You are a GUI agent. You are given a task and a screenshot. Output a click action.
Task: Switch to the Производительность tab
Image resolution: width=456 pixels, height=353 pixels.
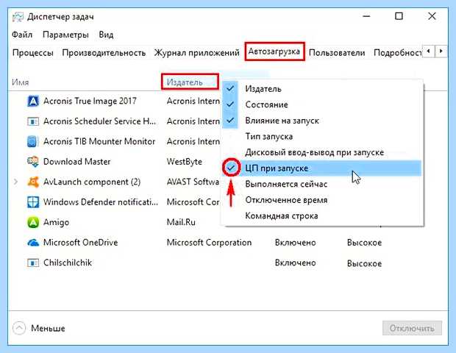pos(104,53)
